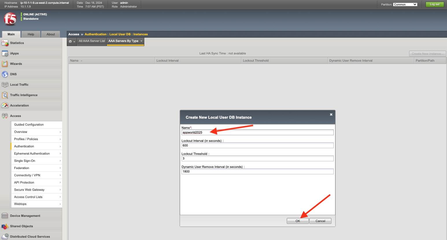
Task: Click the Access section icon
Action: (5, 116)
